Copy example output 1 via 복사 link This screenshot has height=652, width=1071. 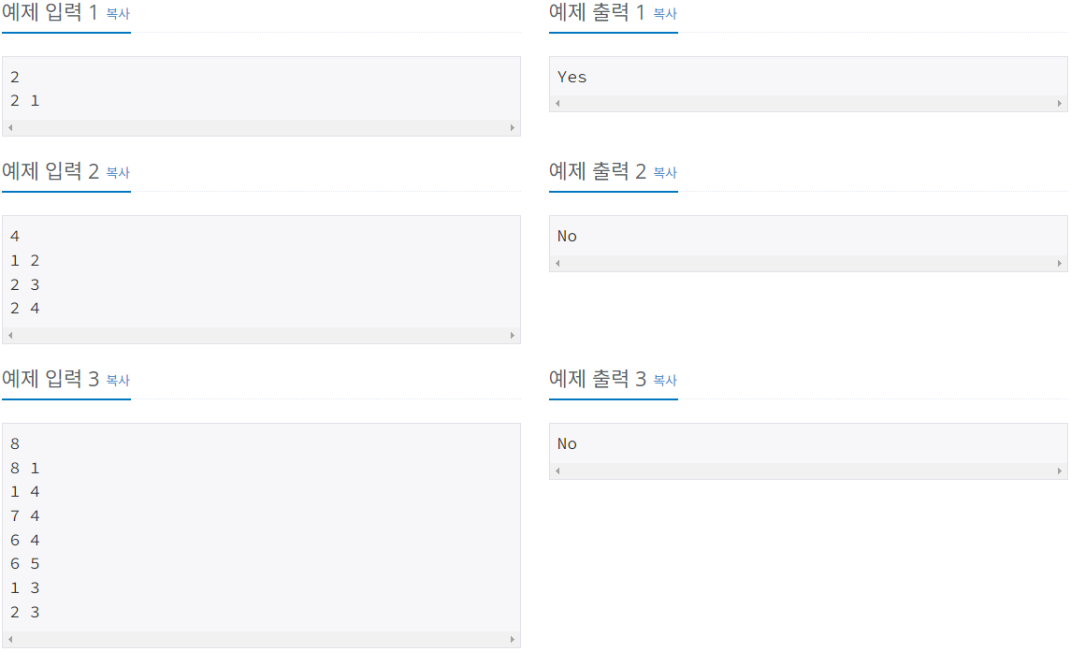(x=665, y=14)
